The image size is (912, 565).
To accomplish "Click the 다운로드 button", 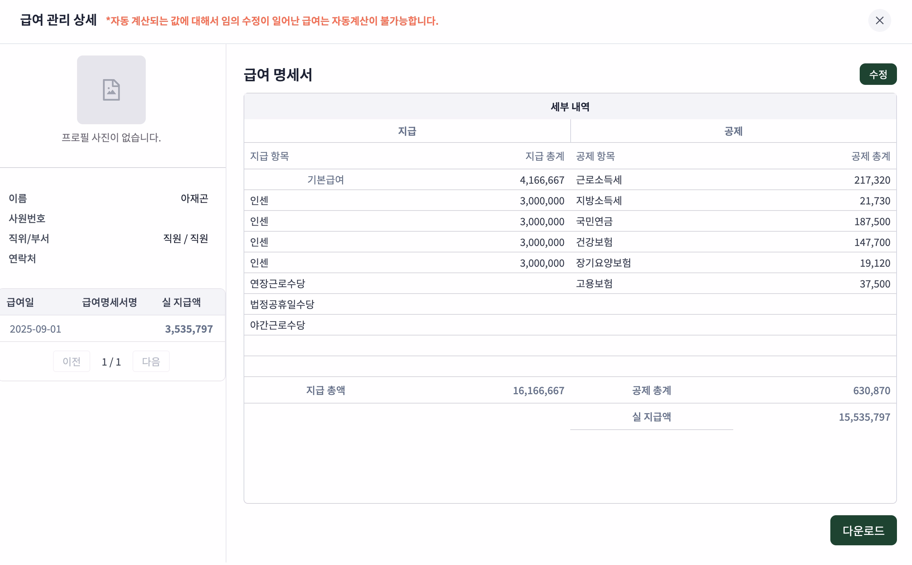I will pos(863,530).
